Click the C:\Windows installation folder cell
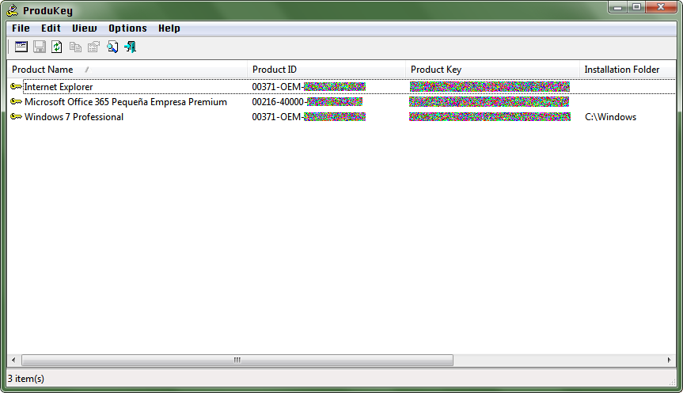Screen dimensions: 683x393 click(610, 117)
